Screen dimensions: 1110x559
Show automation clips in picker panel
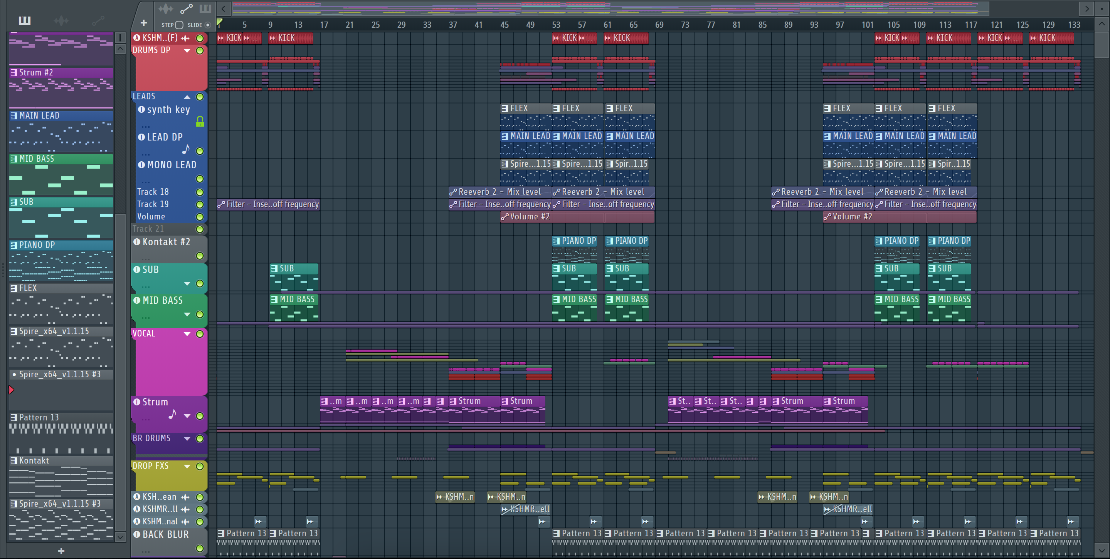tap(98, 20)
